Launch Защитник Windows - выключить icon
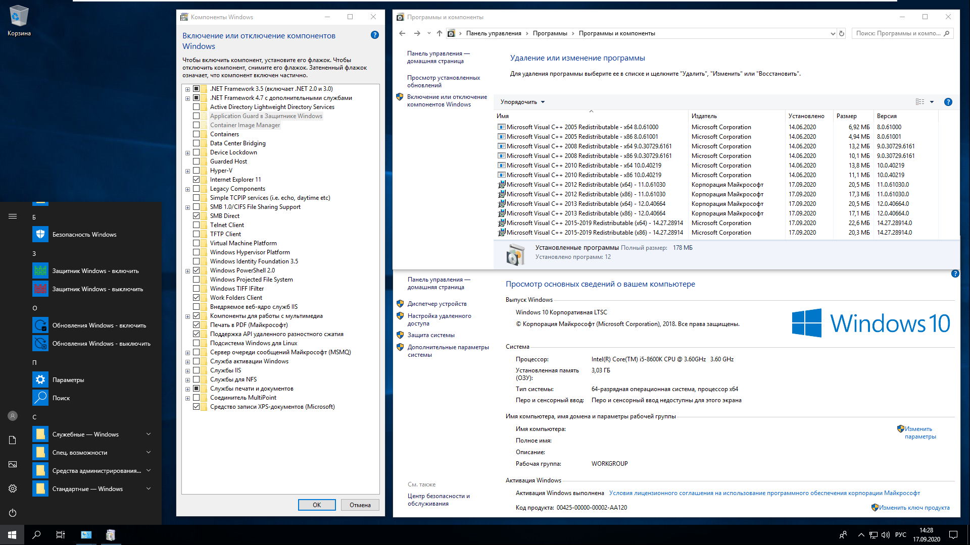The width and height of the screenshot is (970, 545). pyautogui.click(x=40, y=289)
